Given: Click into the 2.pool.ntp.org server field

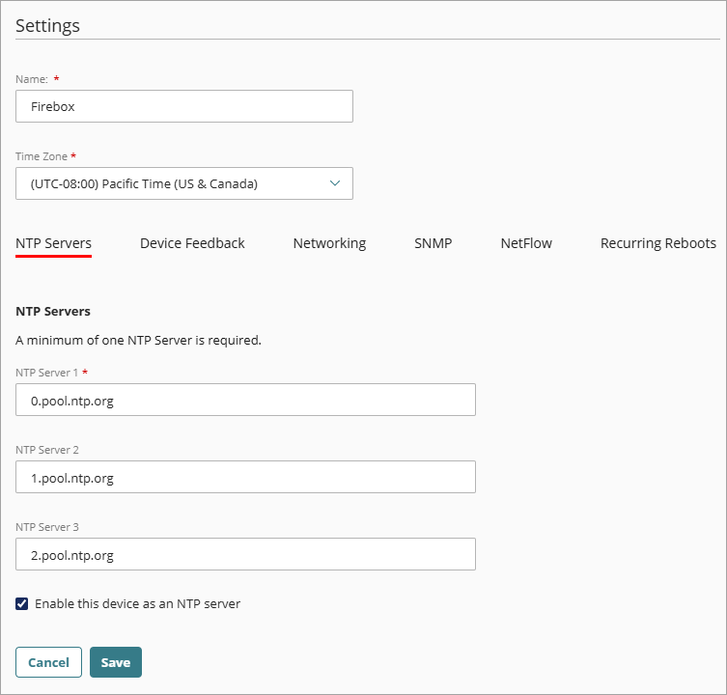Looking at the screenshot, I should (245, 554).
